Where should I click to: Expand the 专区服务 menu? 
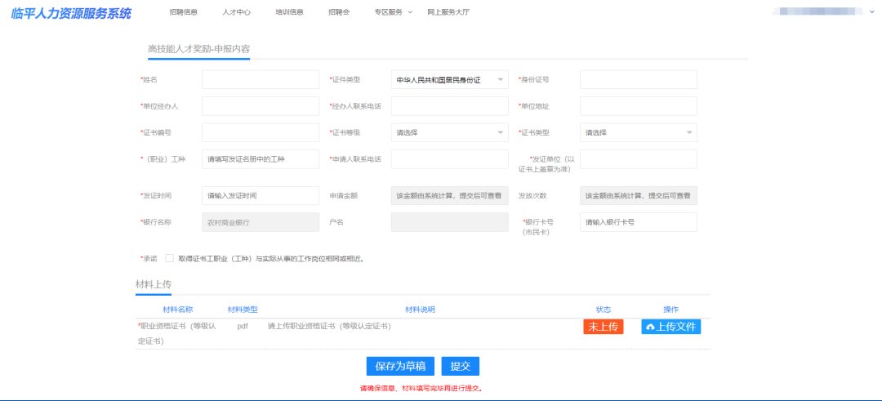(x=393, y=12)
